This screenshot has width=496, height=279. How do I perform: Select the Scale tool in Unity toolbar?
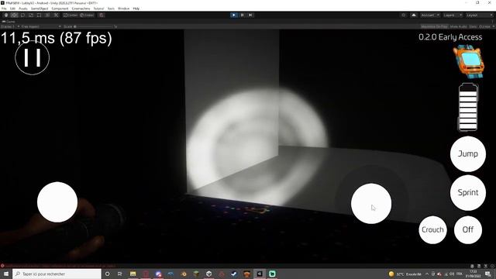click(31, 15)
